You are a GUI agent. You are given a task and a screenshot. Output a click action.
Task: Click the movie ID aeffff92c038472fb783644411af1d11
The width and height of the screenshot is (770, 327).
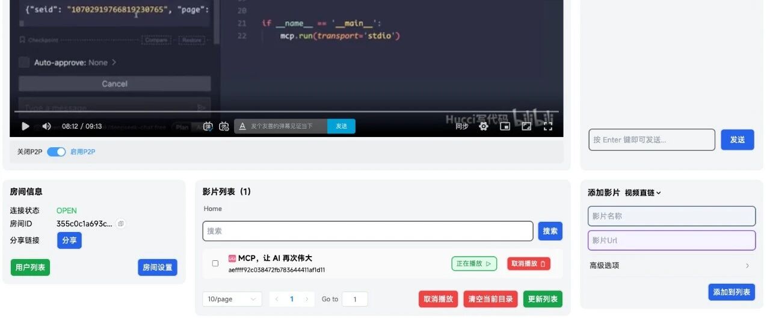tap(277, 270)
